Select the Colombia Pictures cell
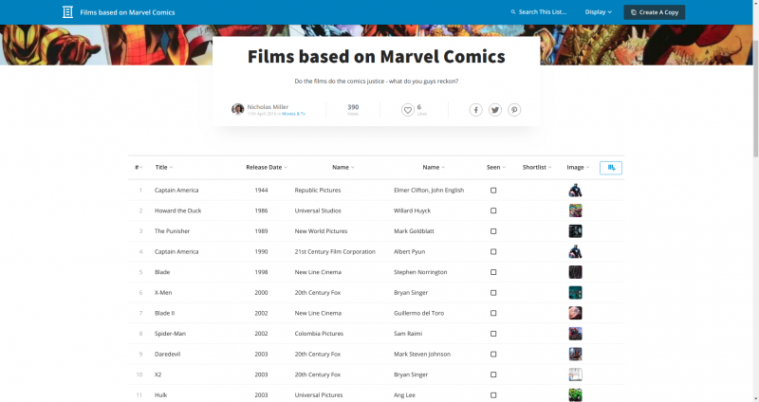The width and height of the screenshot is (759, 402). [319, 334]
